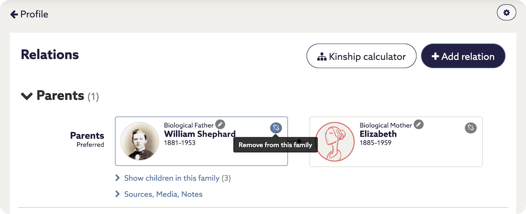Click the Biological Father label
Screen dimensions: 526x214
188,125
